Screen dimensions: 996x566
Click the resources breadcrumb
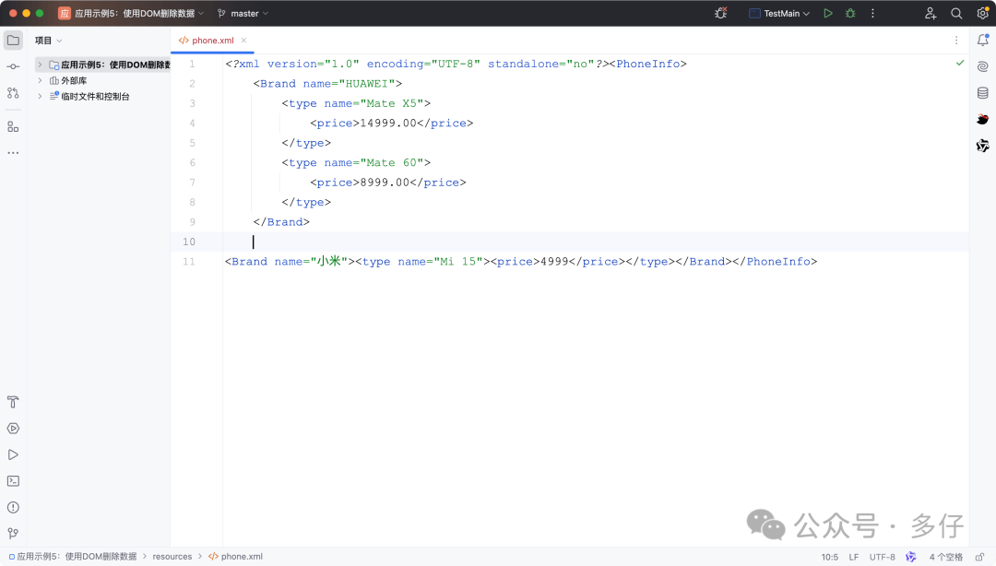click(x=172, y=557)
